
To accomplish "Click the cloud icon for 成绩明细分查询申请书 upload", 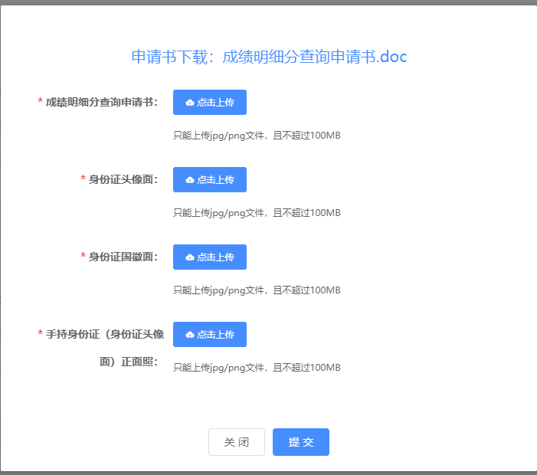I will (x=190, y=103).
